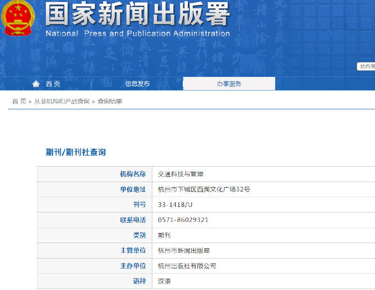This screenshot has height=290, width=375.
Task: Select the language value 汉语
Action: pyautogui.click(x=164, y=281)
